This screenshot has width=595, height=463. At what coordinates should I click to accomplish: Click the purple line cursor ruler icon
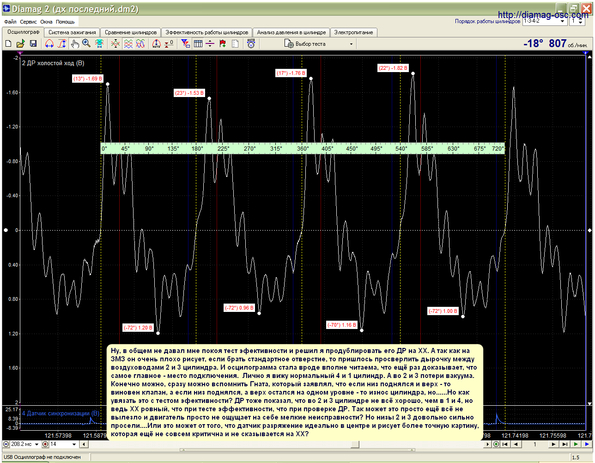210,43
